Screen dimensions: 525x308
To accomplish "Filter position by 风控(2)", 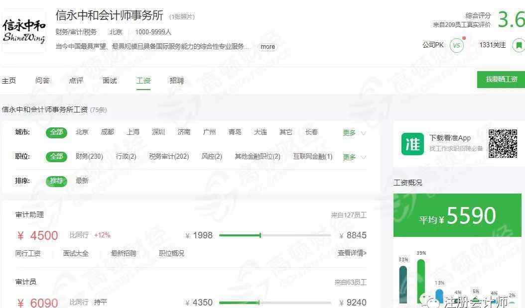I will [x=212, y=156].
